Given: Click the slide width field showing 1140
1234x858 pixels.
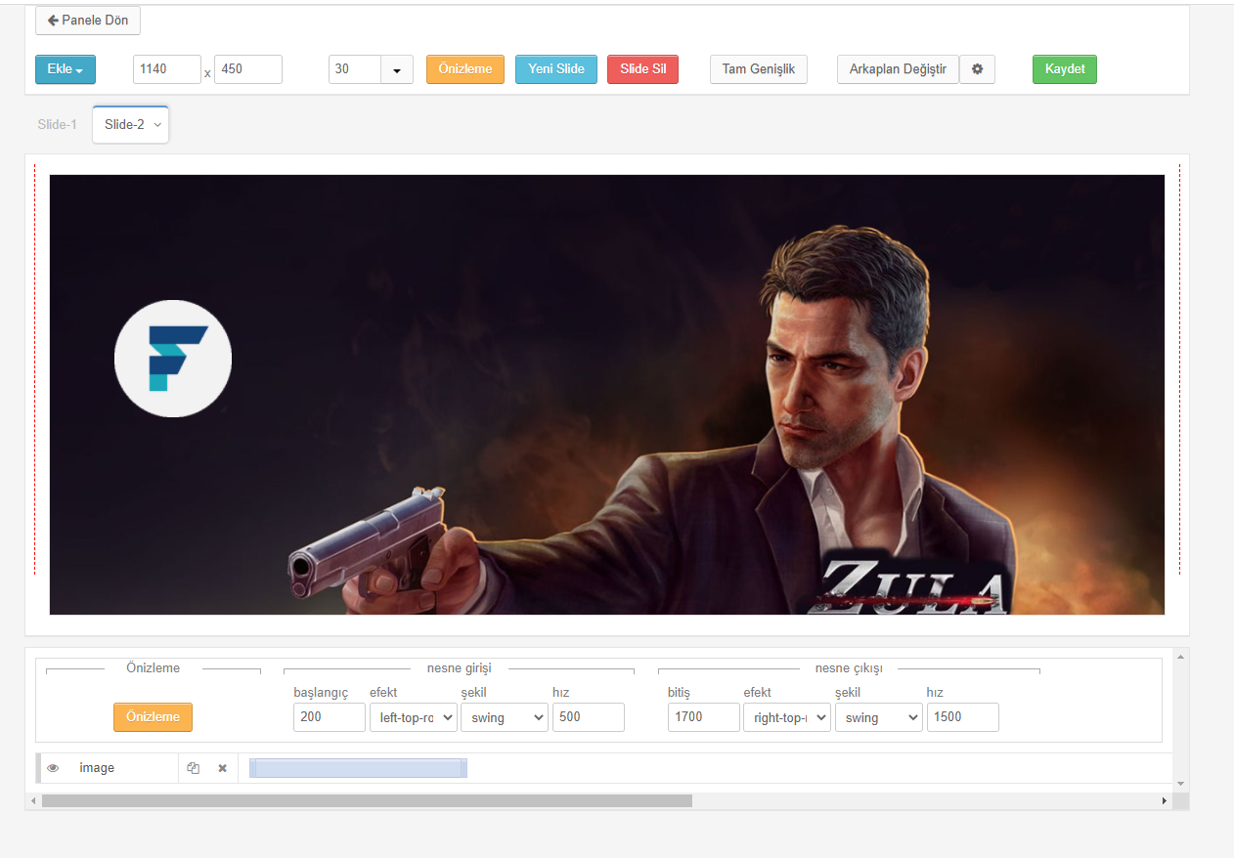Looking at the screenshot, I should pos(167,69).
